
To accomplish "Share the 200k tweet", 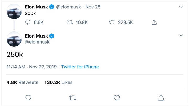I will [x=154, y=23].
